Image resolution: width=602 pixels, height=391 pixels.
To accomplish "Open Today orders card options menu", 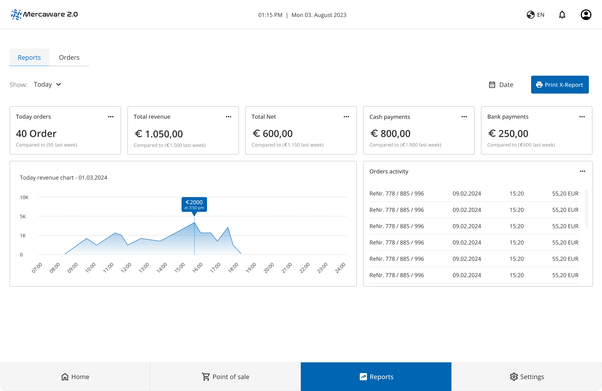I will point(111,117).
